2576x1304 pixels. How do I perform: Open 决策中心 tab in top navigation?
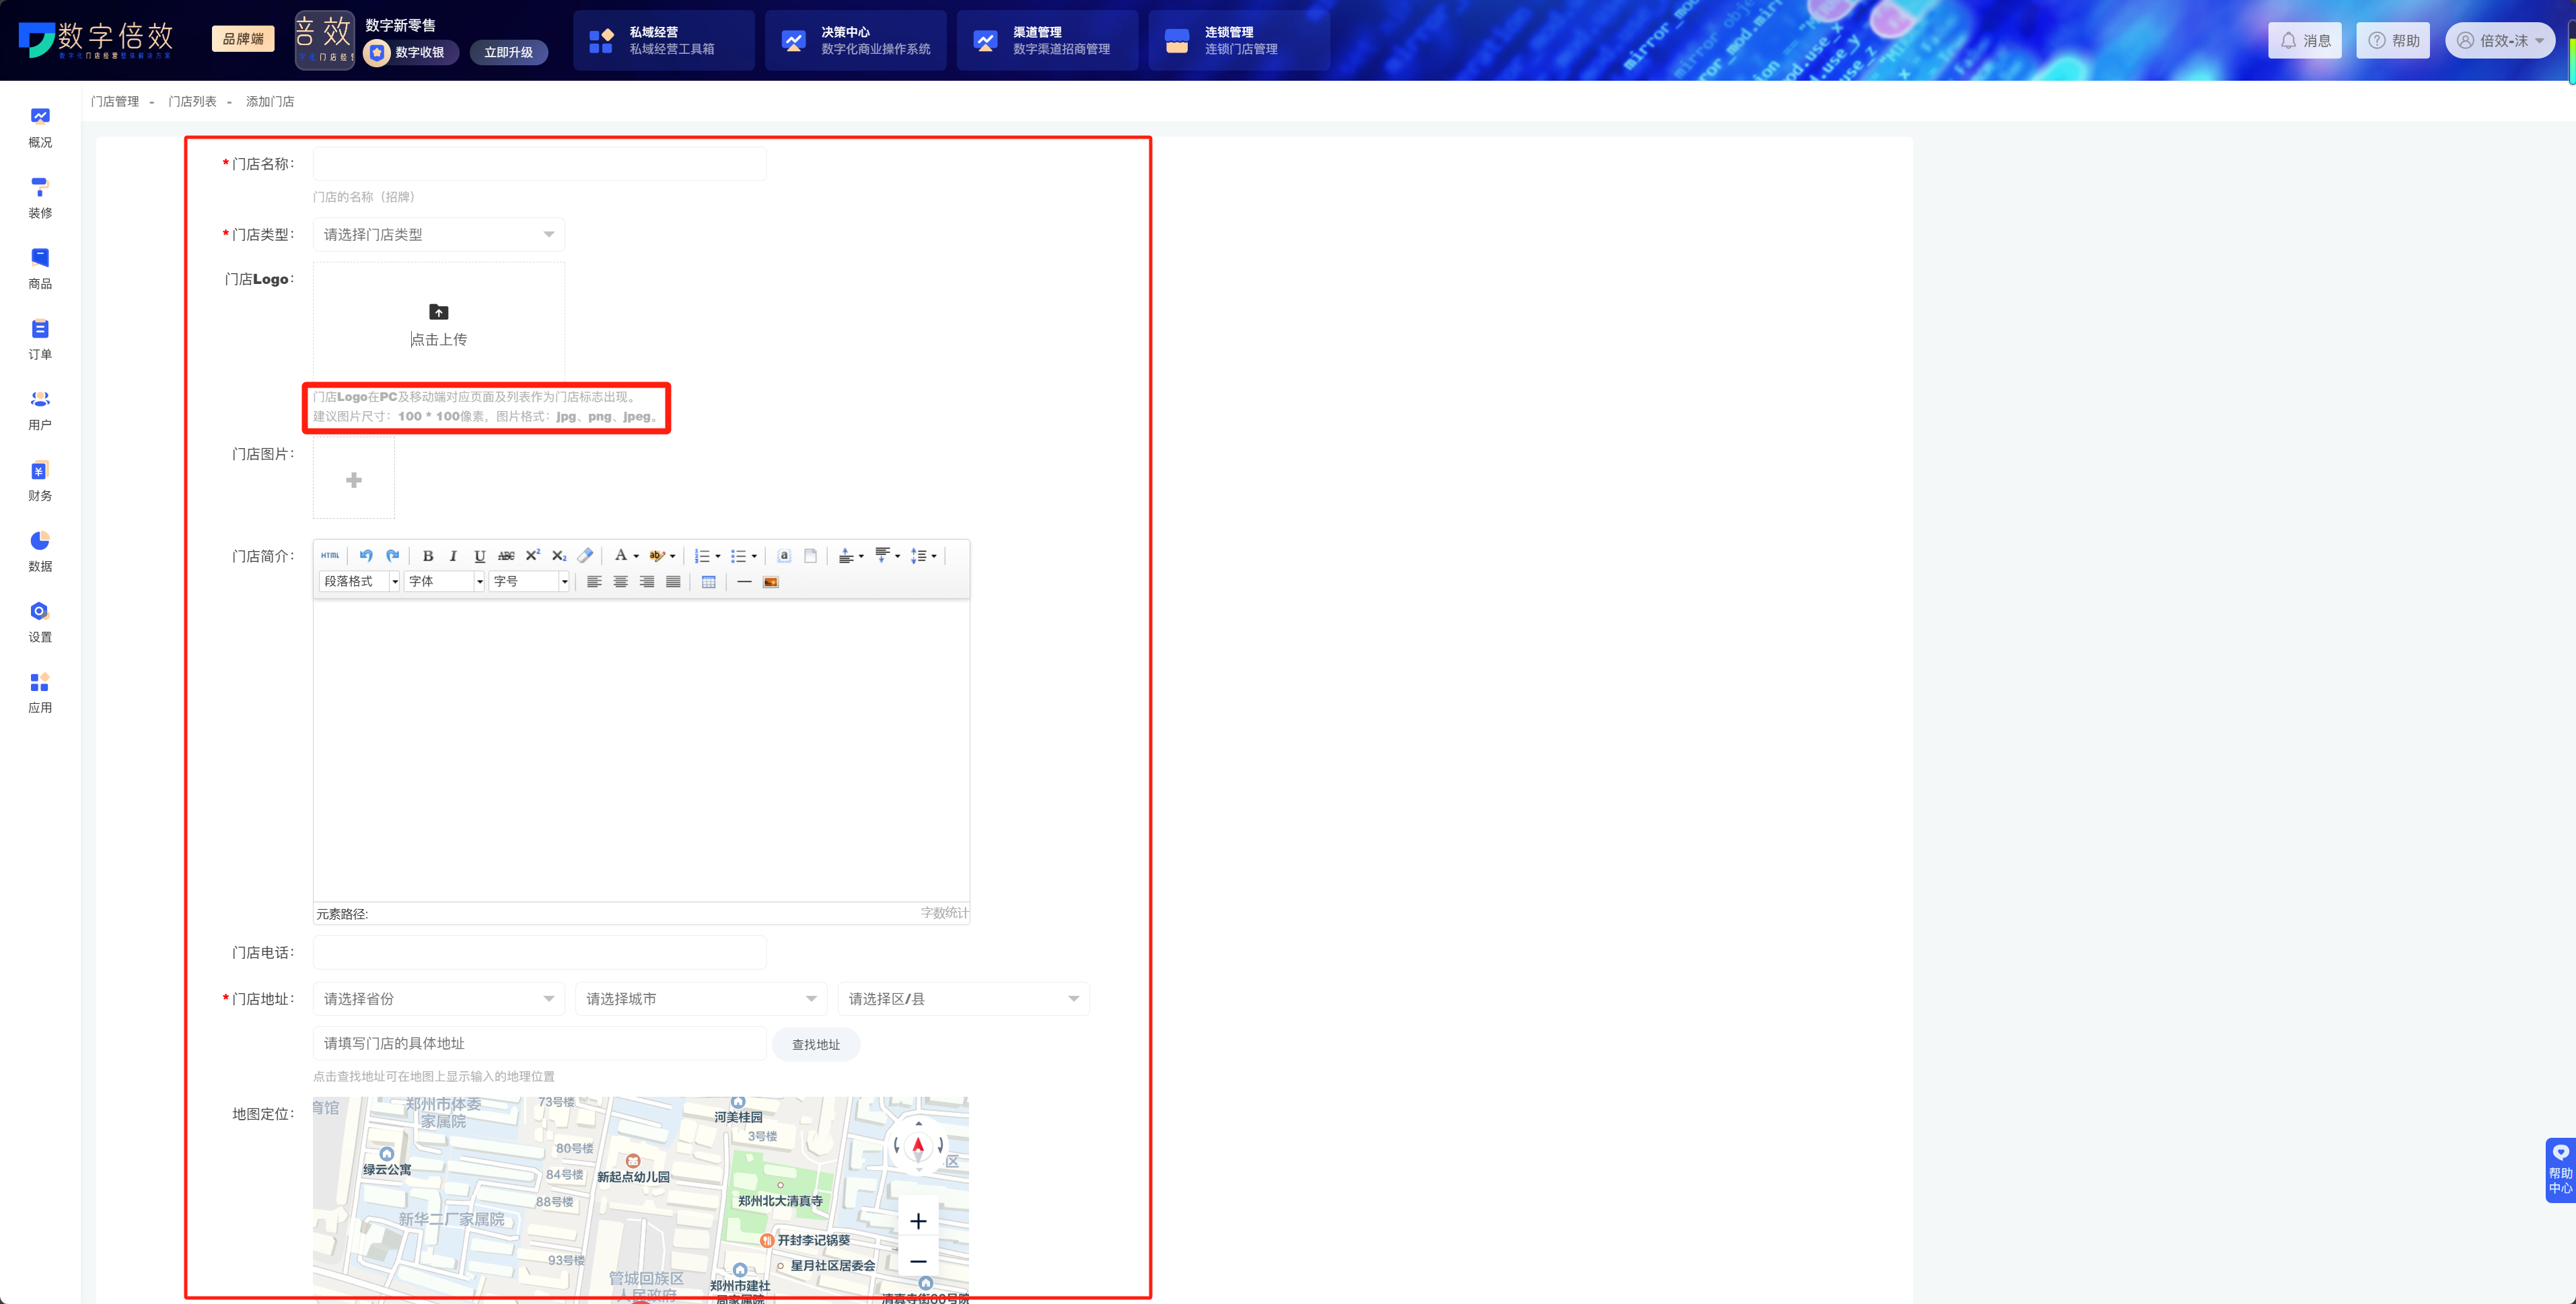point(856,40)
